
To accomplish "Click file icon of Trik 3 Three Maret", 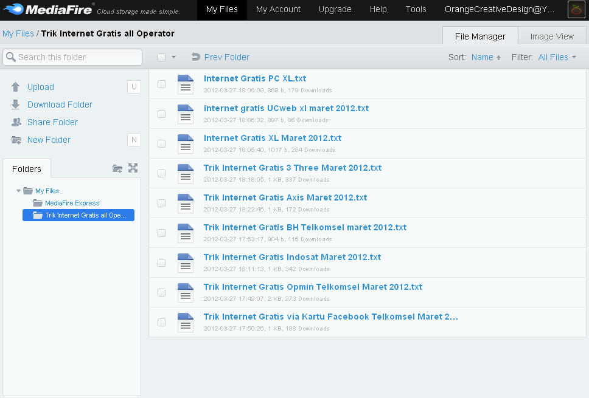I will tap(186, 173).
